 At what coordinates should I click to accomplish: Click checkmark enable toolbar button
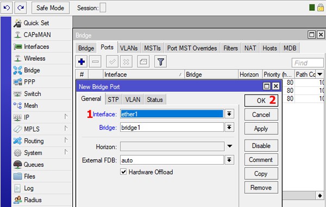pyautogui.click(x=112, y=62)
